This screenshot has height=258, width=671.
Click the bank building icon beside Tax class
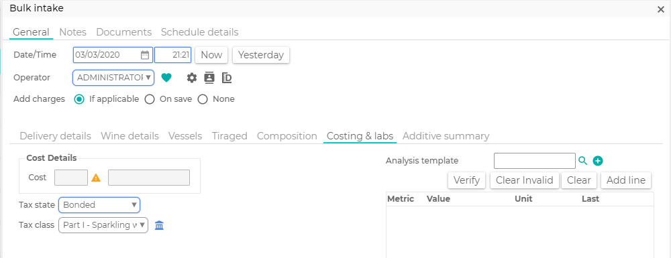coord(159,225)
